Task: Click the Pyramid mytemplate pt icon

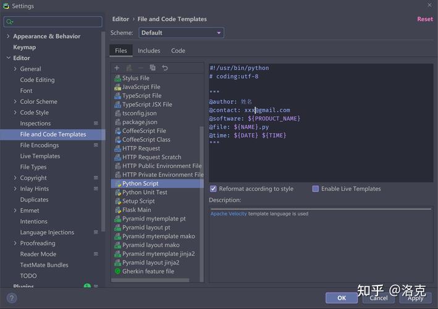Action: [117, 219]
